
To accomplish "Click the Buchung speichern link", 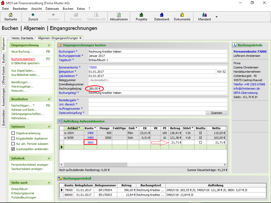I will coord(23,59).
